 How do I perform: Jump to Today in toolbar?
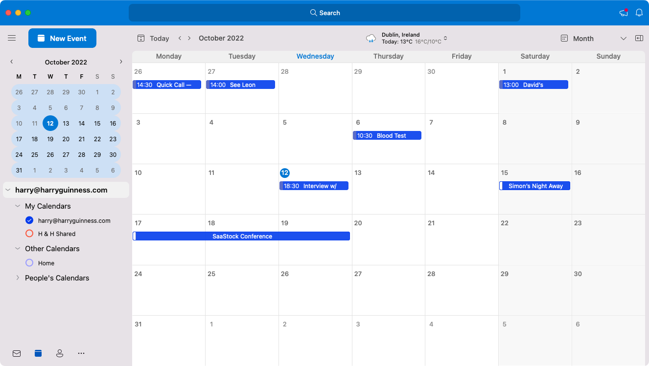[153, 38]
